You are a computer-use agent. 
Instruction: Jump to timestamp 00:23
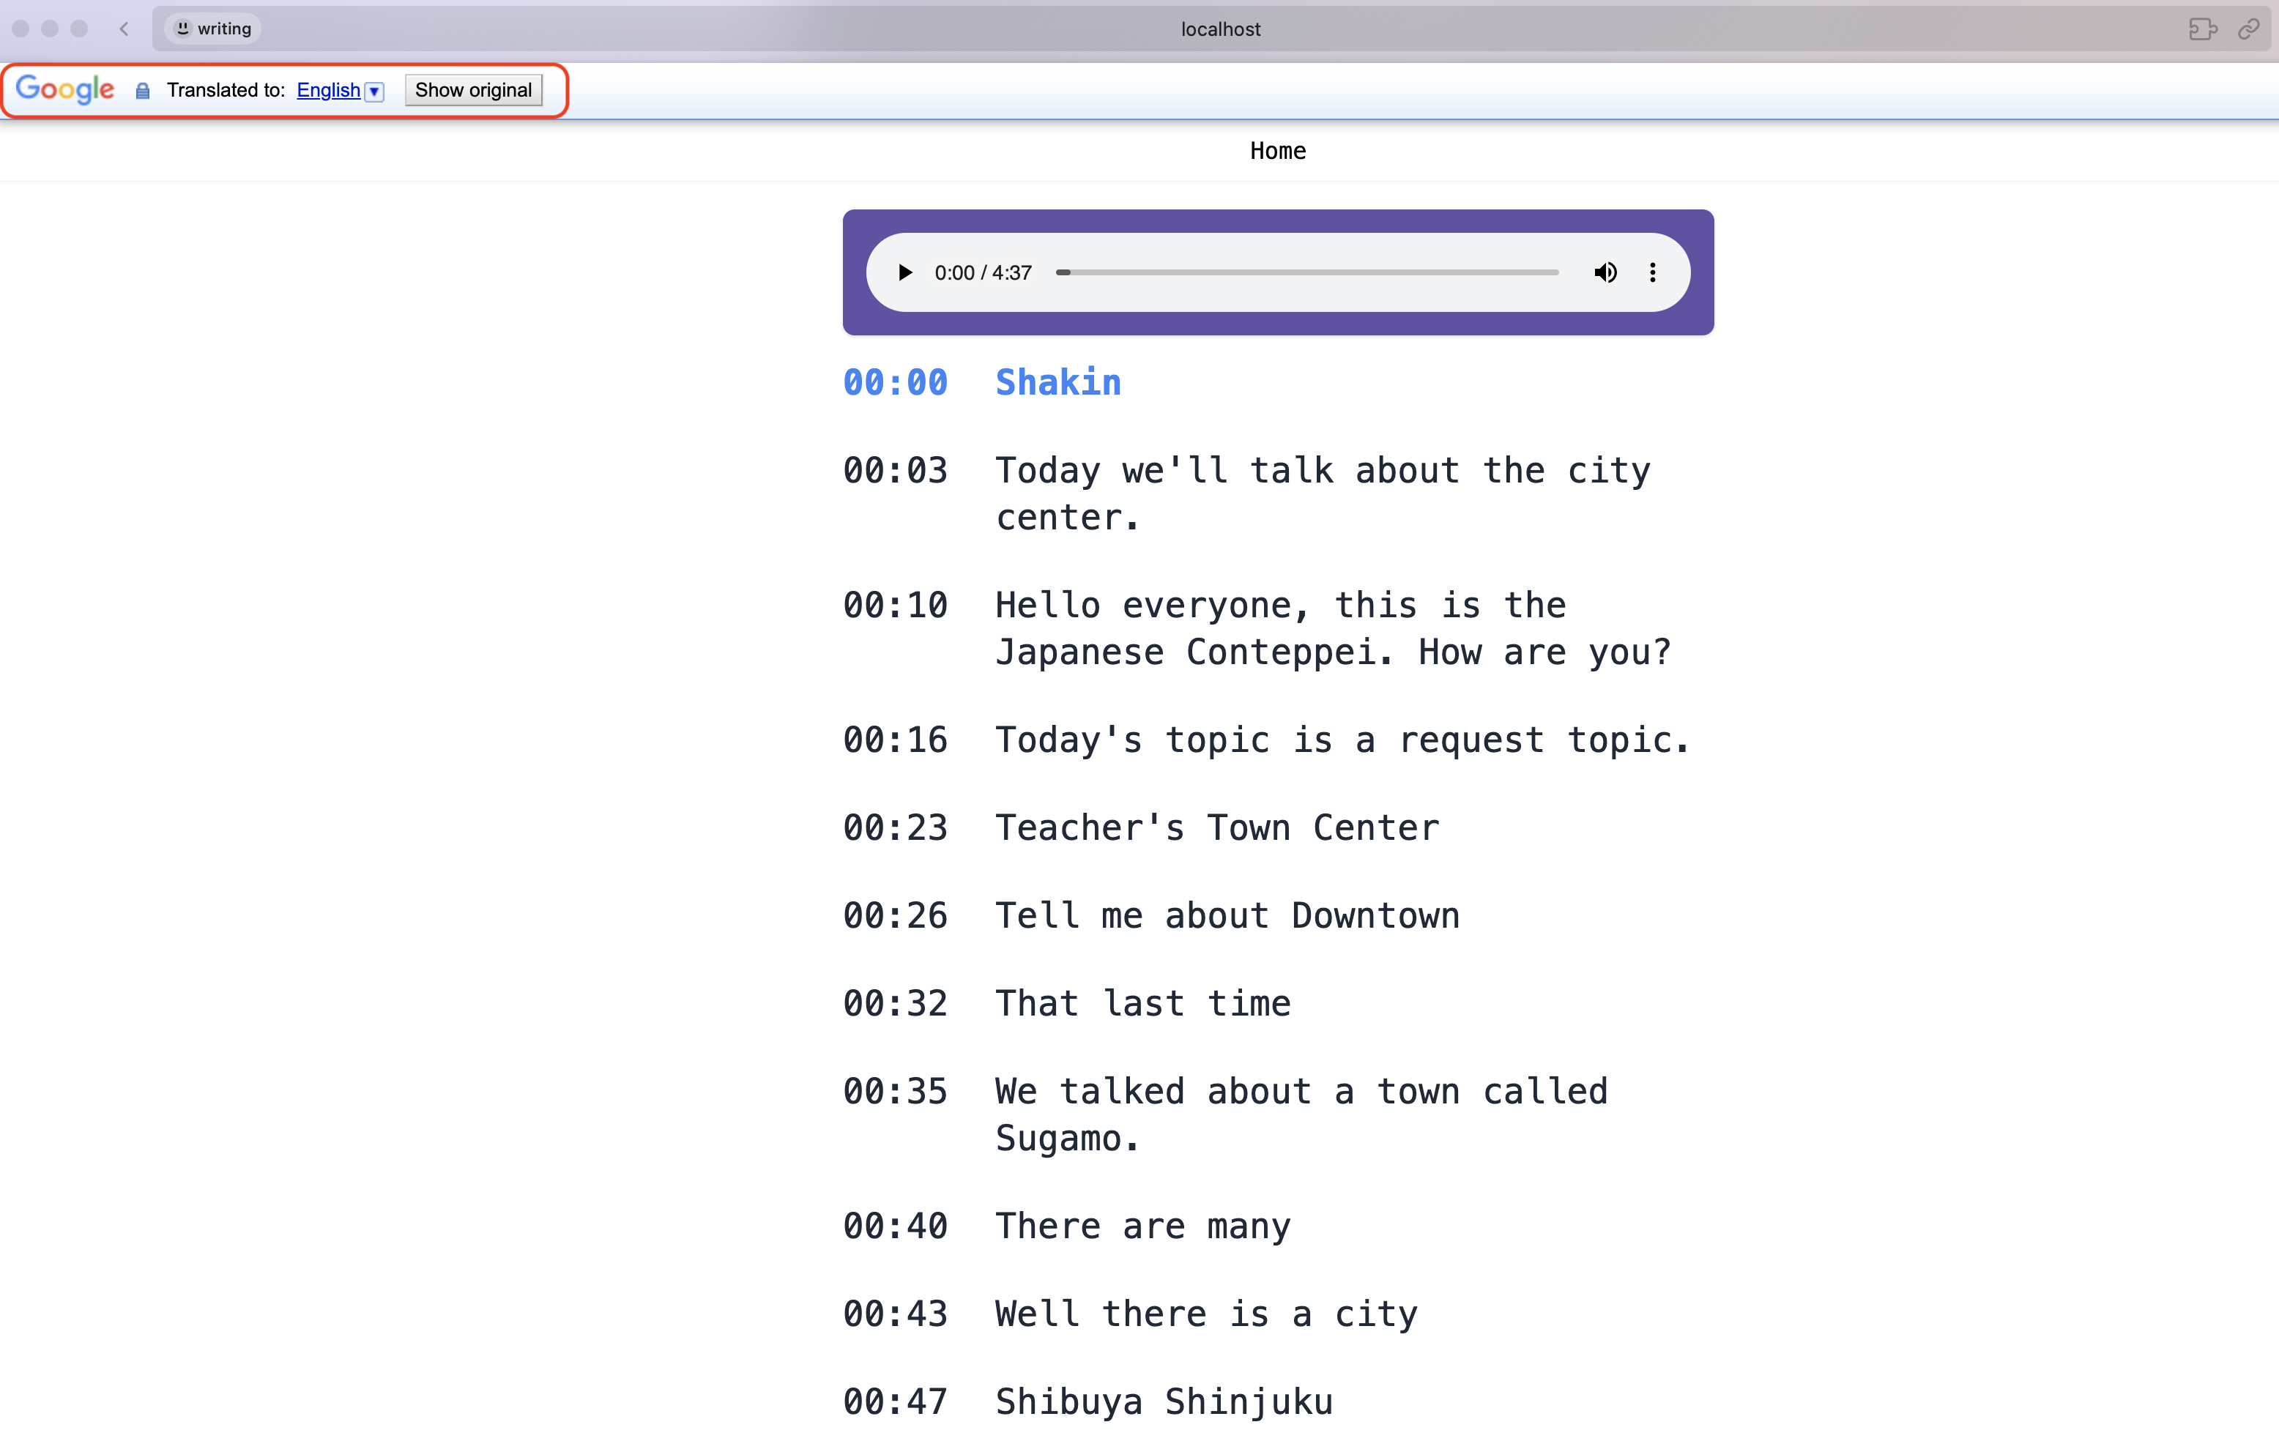tap(896, 828)
